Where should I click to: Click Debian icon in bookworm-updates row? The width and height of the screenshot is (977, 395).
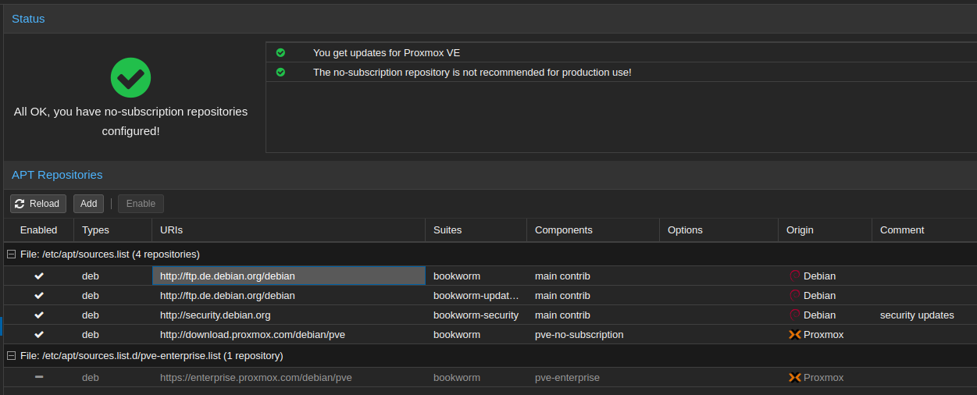(x=795, y=296)
